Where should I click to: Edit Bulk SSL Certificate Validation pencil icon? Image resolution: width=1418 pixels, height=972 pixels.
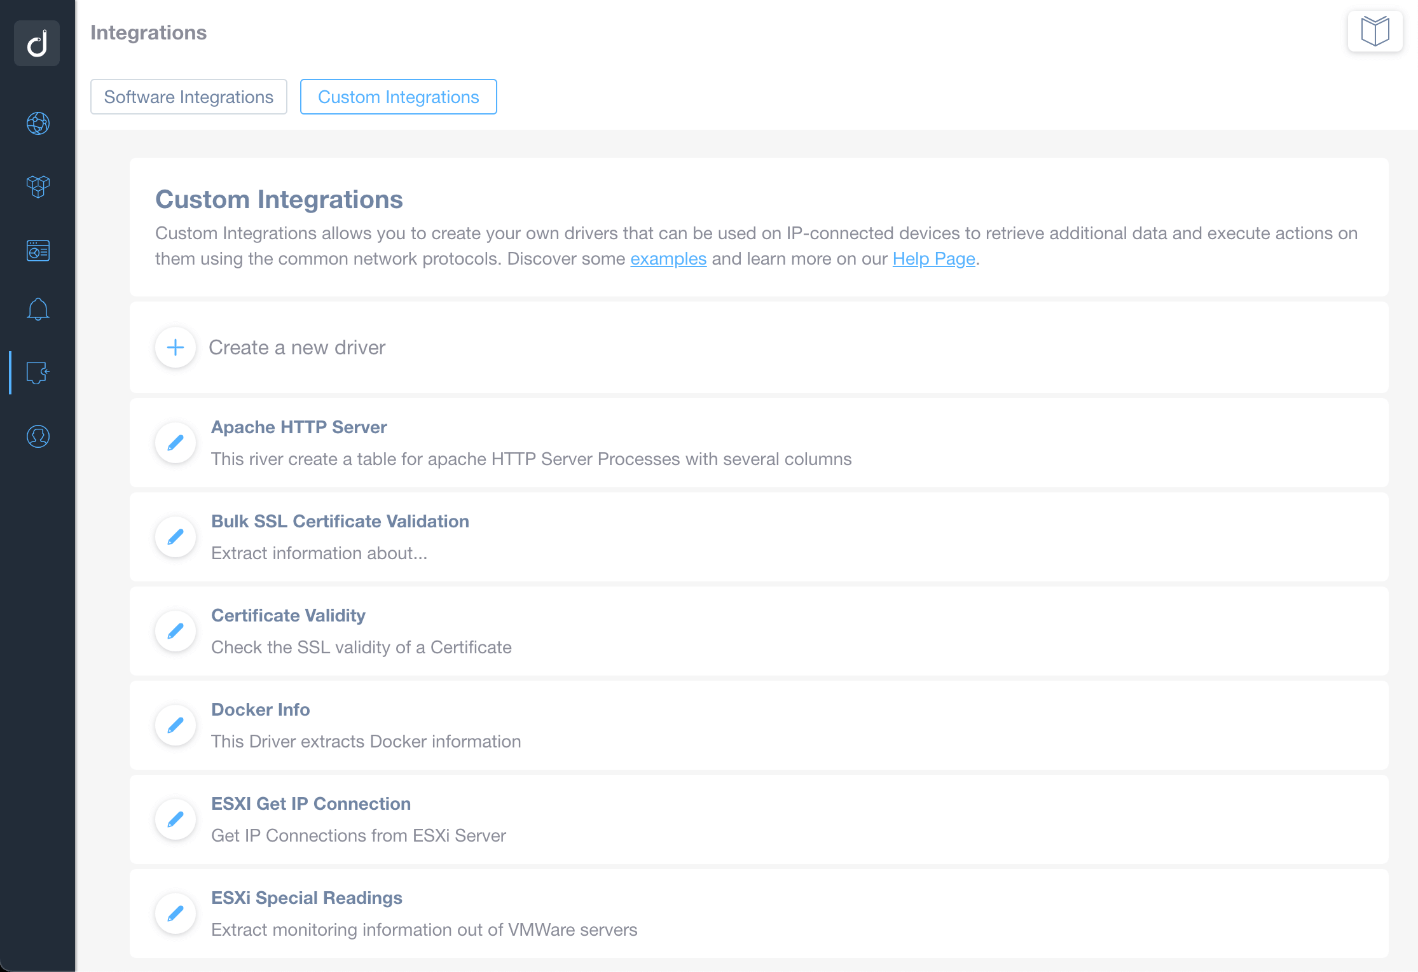176,537
